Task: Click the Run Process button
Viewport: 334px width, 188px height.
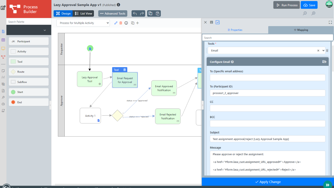Action: point(286,5)
